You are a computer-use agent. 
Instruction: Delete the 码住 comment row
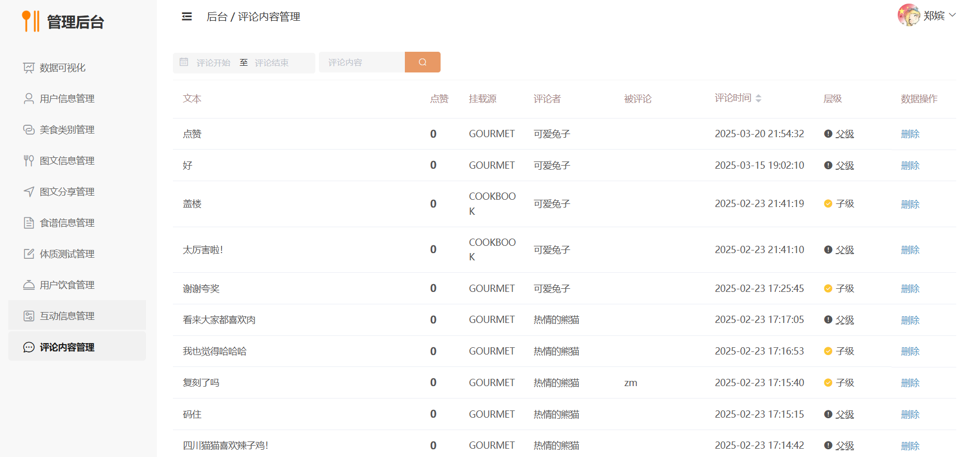(x=910, y=415)
